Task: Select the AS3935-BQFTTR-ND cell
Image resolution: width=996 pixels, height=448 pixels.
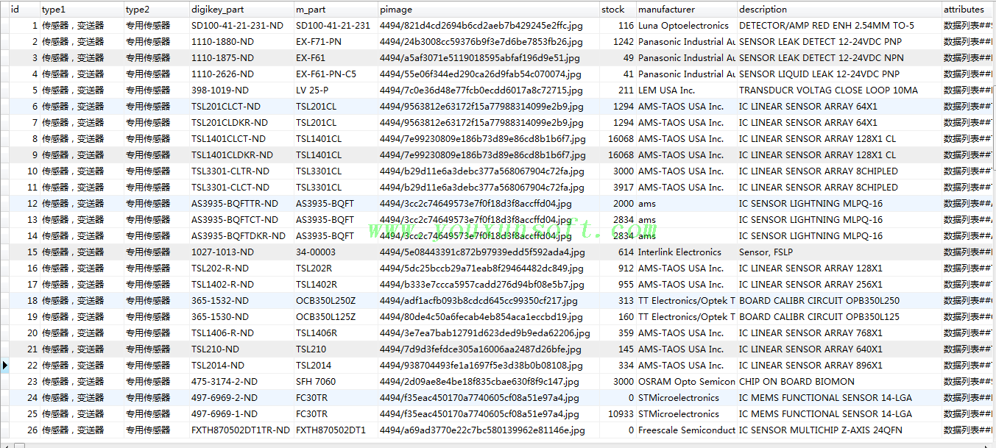Action: (x=241, y=204)
